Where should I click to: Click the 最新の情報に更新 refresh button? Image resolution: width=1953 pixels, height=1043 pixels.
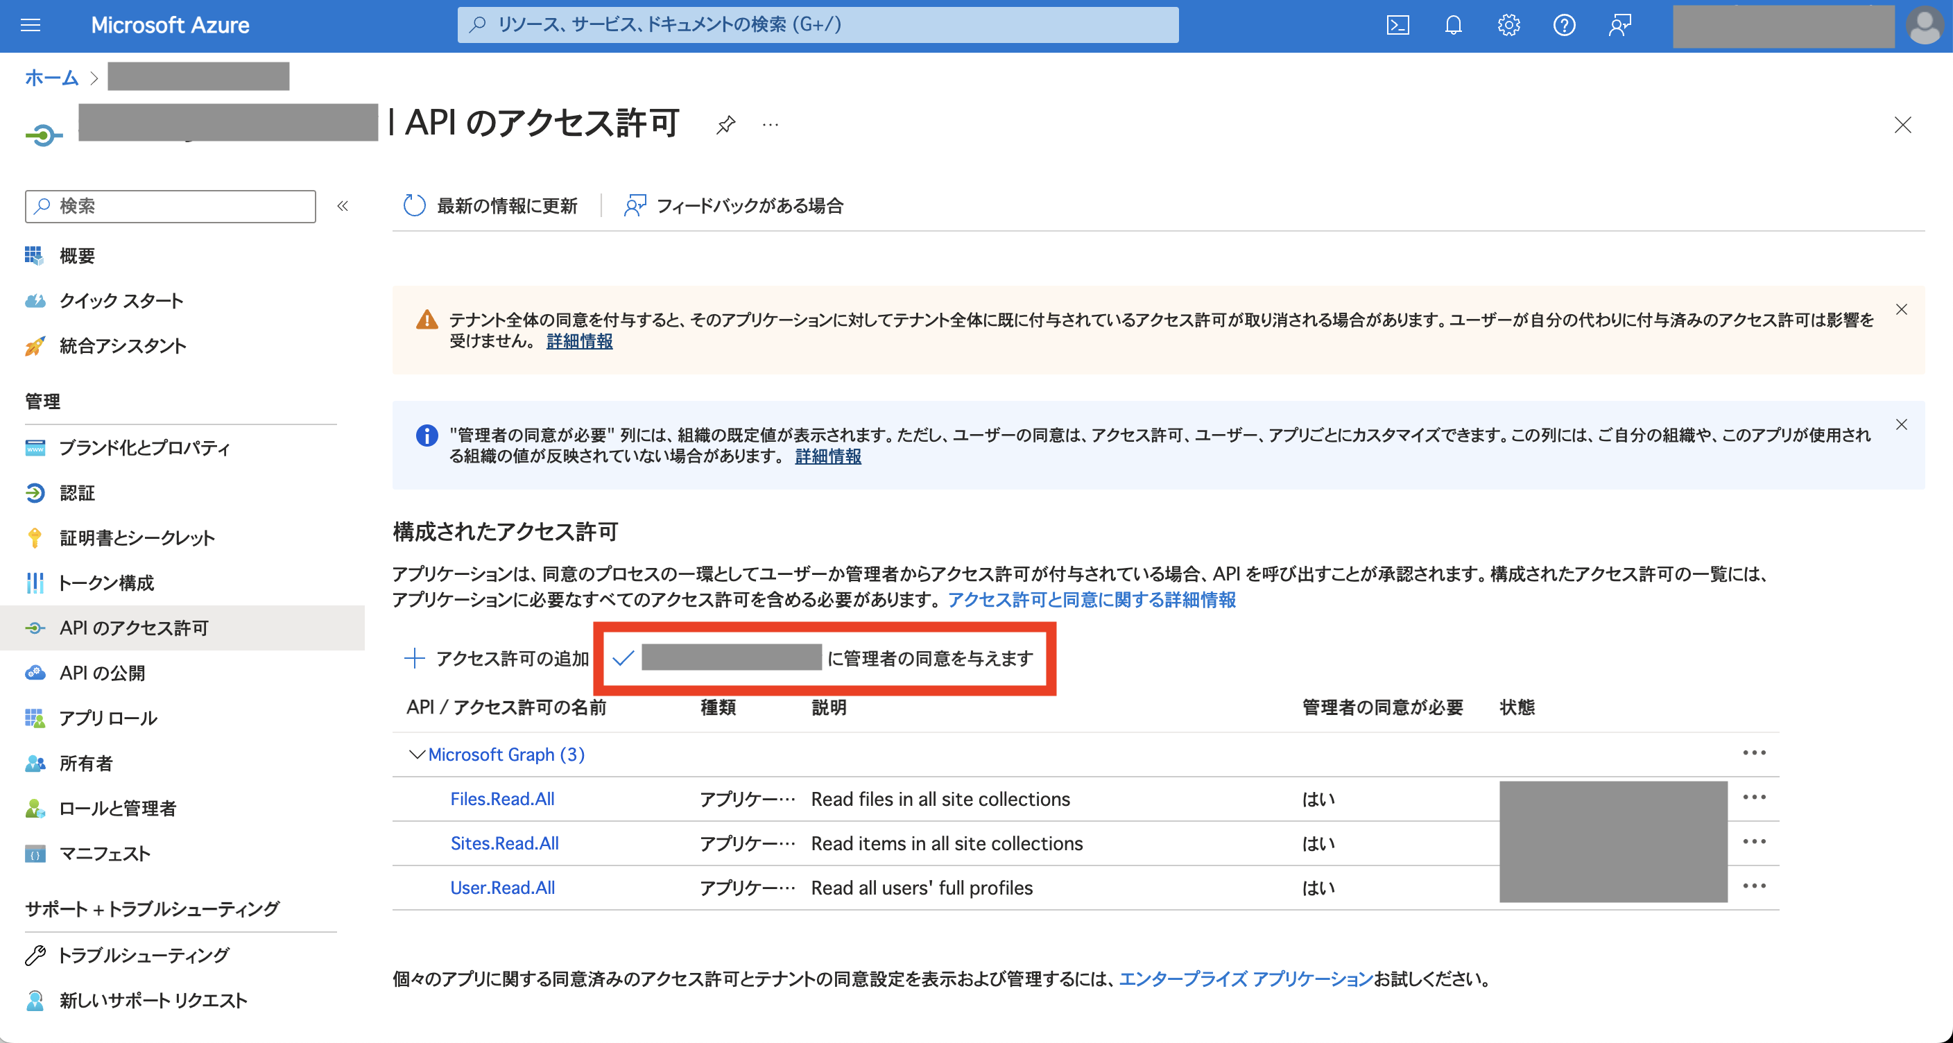tap(490, 205)
